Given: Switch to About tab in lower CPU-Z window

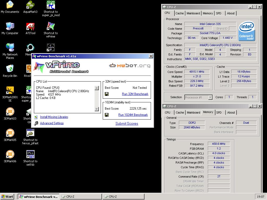Looking at the screenshot, I should coord(231,113).
